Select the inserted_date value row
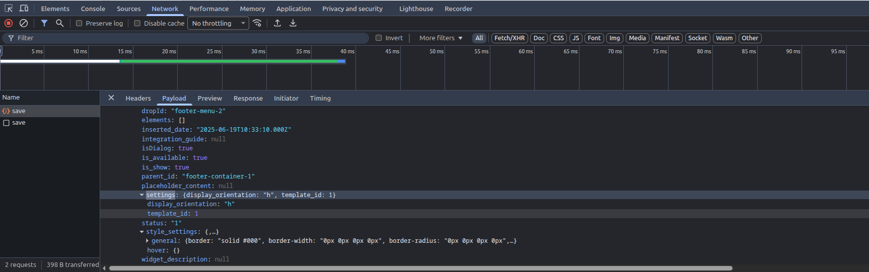The image size is (869, 272). tap(484, 130)
